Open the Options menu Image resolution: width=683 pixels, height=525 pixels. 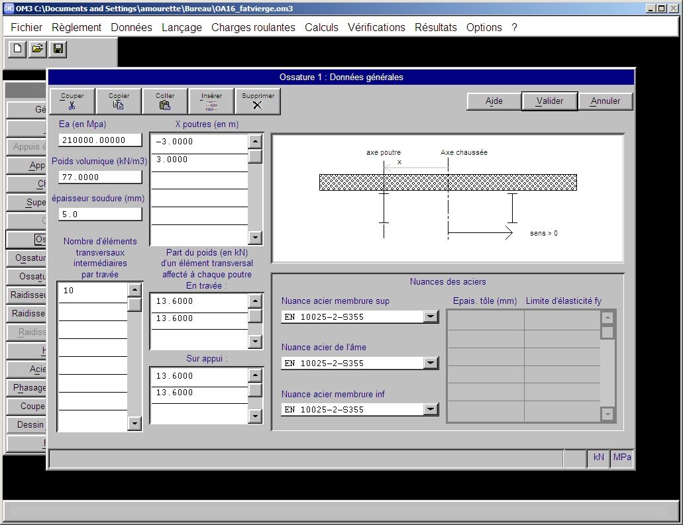484,27
